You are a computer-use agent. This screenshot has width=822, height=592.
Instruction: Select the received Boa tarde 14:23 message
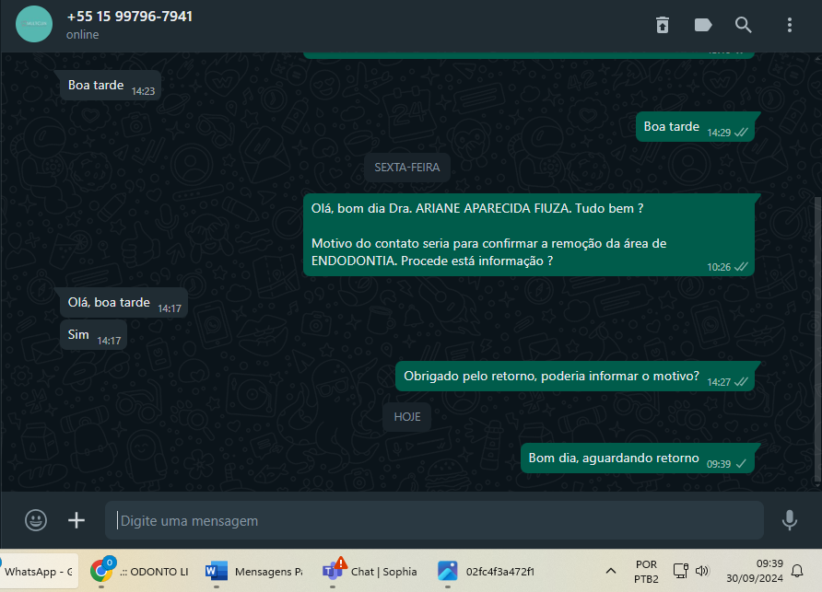click(111, 86)
